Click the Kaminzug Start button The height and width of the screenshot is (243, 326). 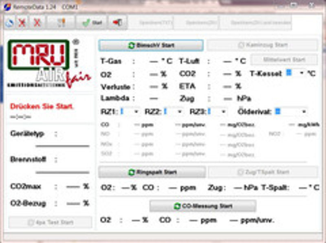[262, 45]
